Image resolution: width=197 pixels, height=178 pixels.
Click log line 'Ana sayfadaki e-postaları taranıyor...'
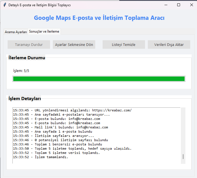(x=61, y=115)
